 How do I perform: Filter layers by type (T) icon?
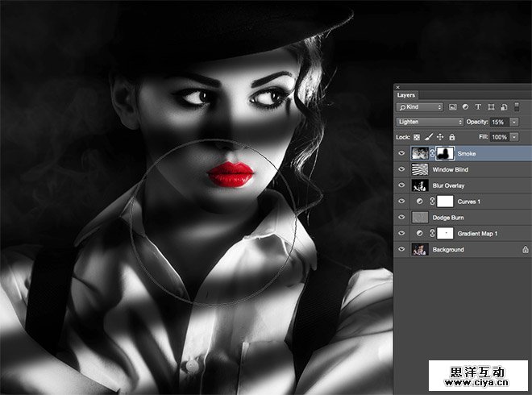[478, 106]
